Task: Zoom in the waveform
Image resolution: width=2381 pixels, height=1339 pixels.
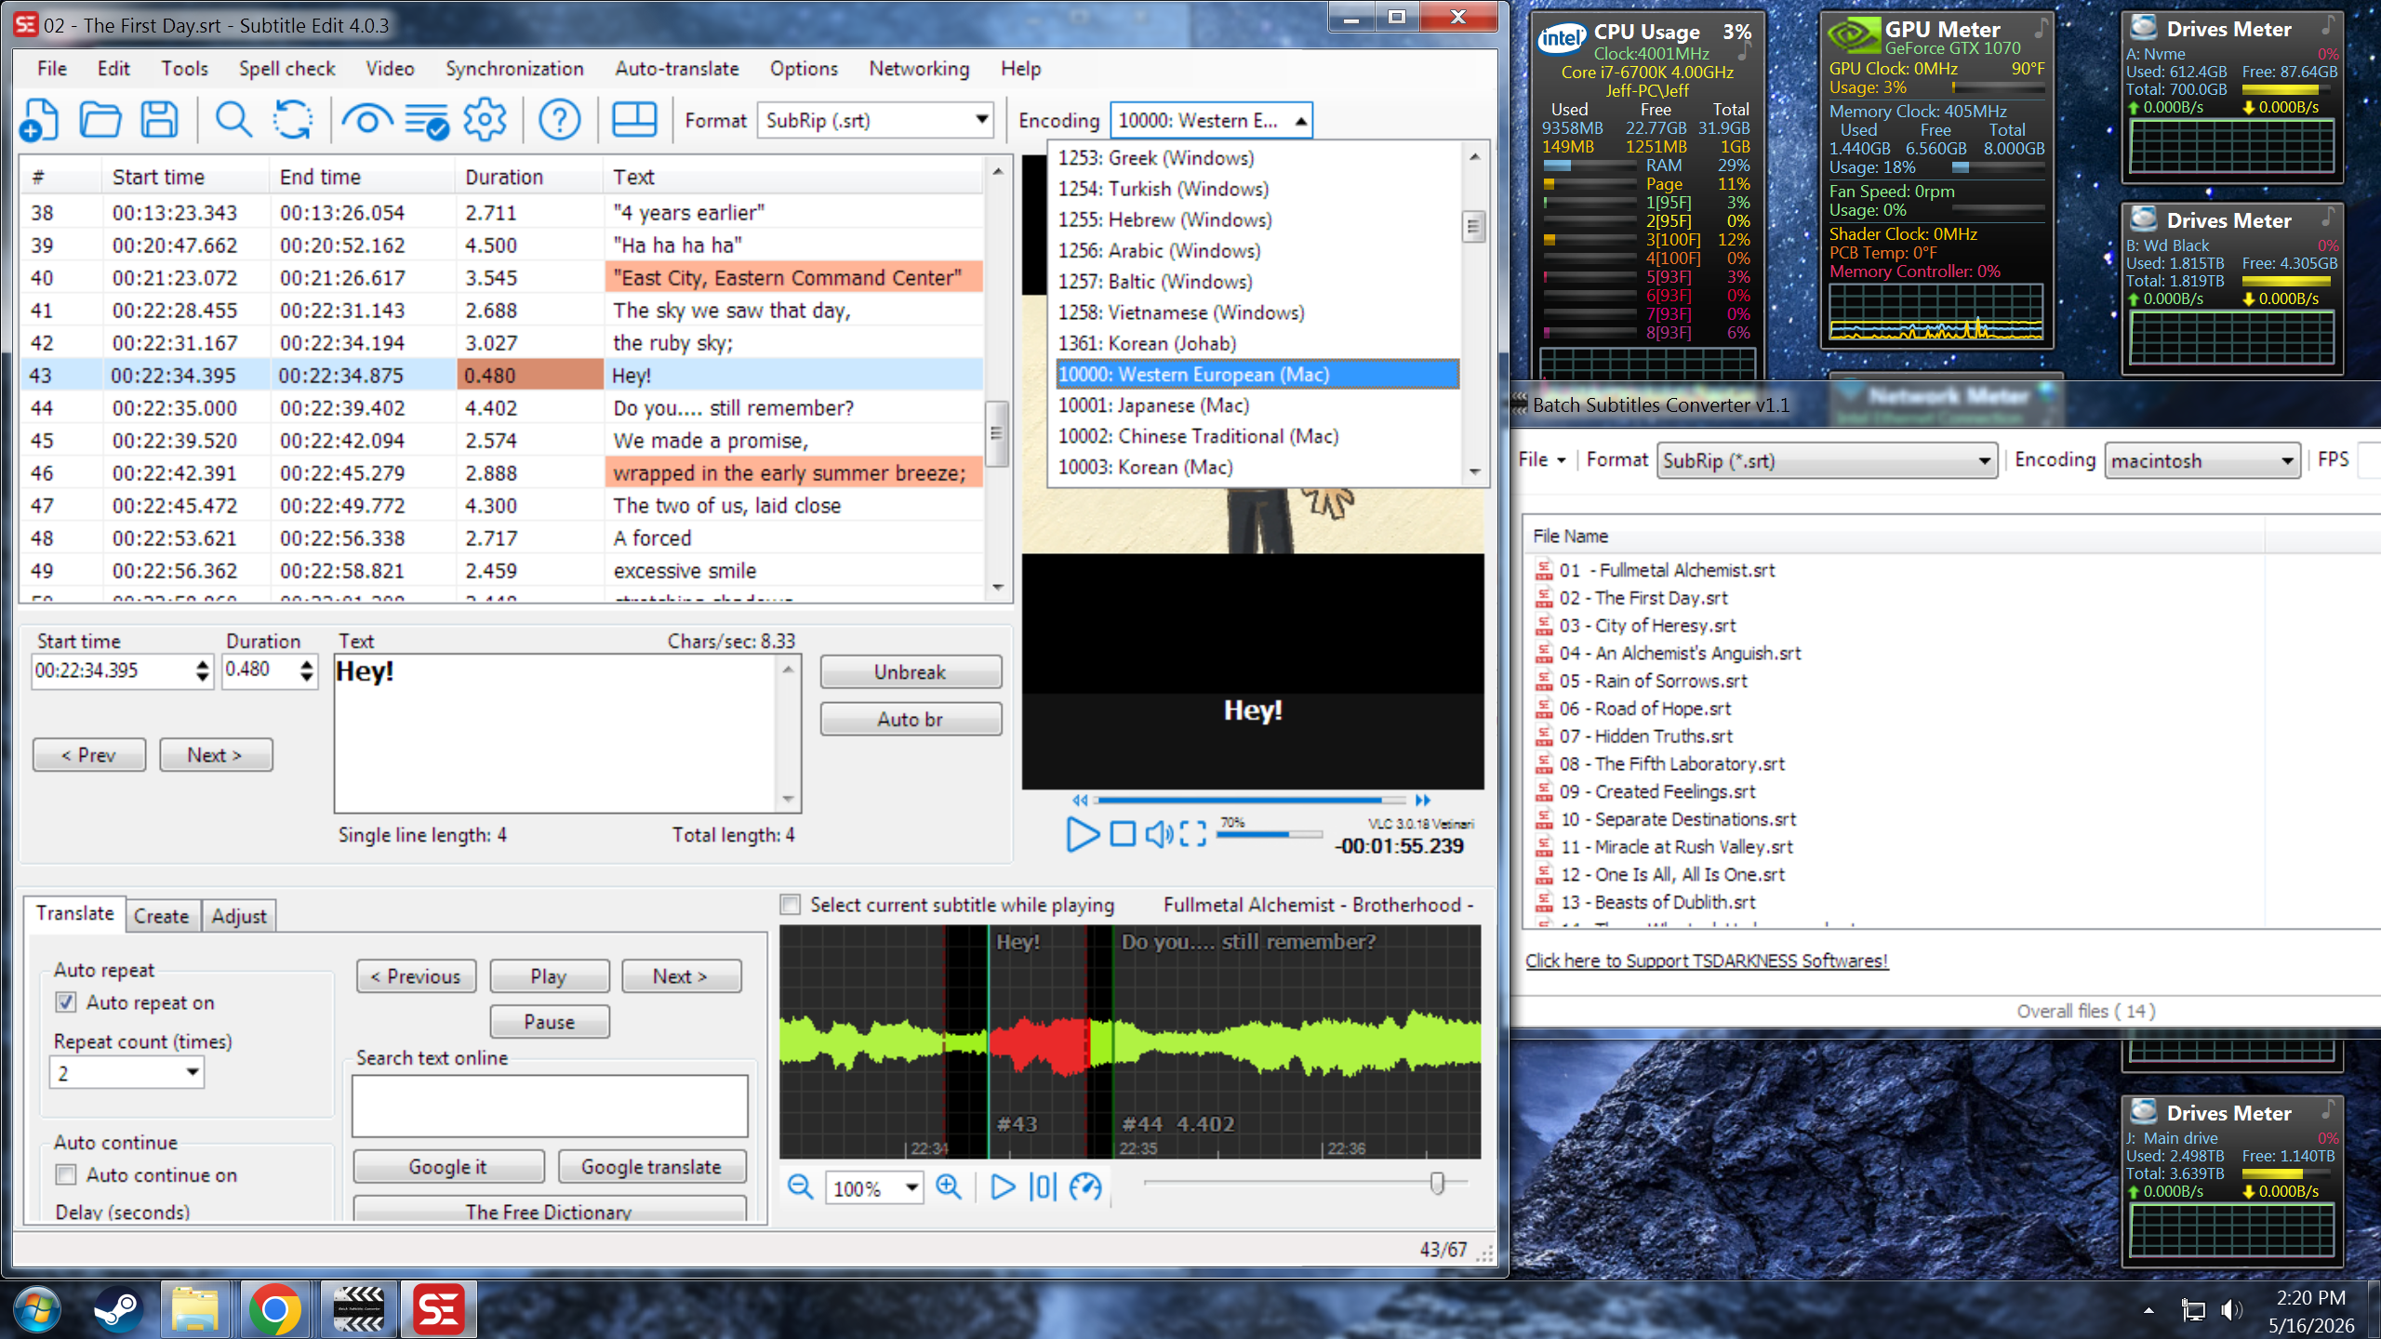Action: click(x=949, y=1187)
